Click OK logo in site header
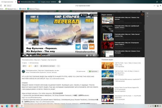This screenshot has width=162, height=108. pyautogui.click(x=24, y=12)
